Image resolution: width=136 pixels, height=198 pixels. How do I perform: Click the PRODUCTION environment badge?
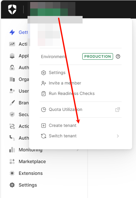click(x=98, y=56)
